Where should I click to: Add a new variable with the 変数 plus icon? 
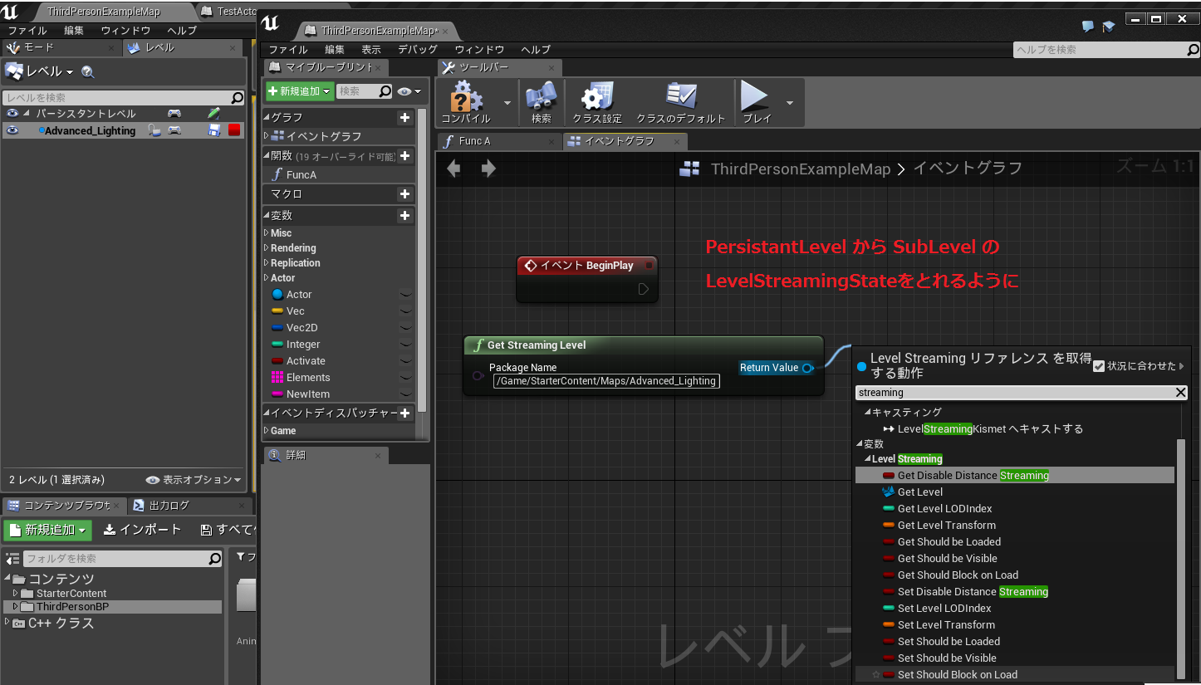pos(404,216)
